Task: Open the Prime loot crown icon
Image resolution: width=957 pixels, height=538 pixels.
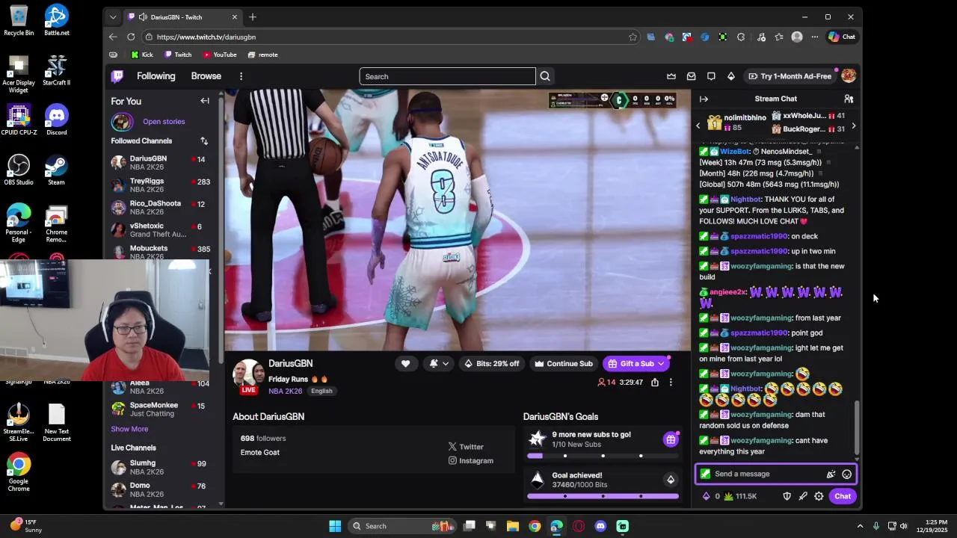Action: [671, 76]
